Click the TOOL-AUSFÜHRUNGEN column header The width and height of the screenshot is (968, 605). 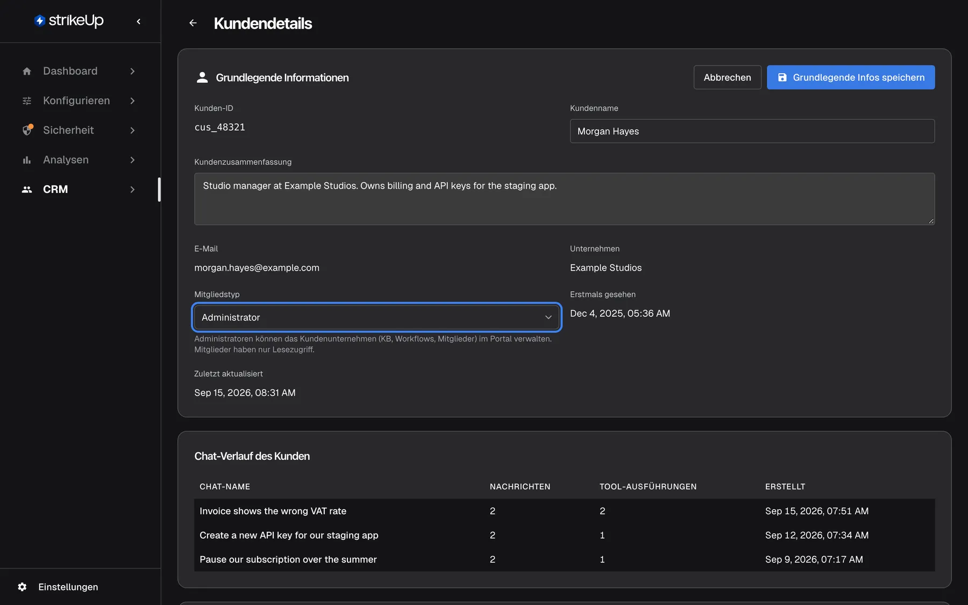[x=648, y=487]
